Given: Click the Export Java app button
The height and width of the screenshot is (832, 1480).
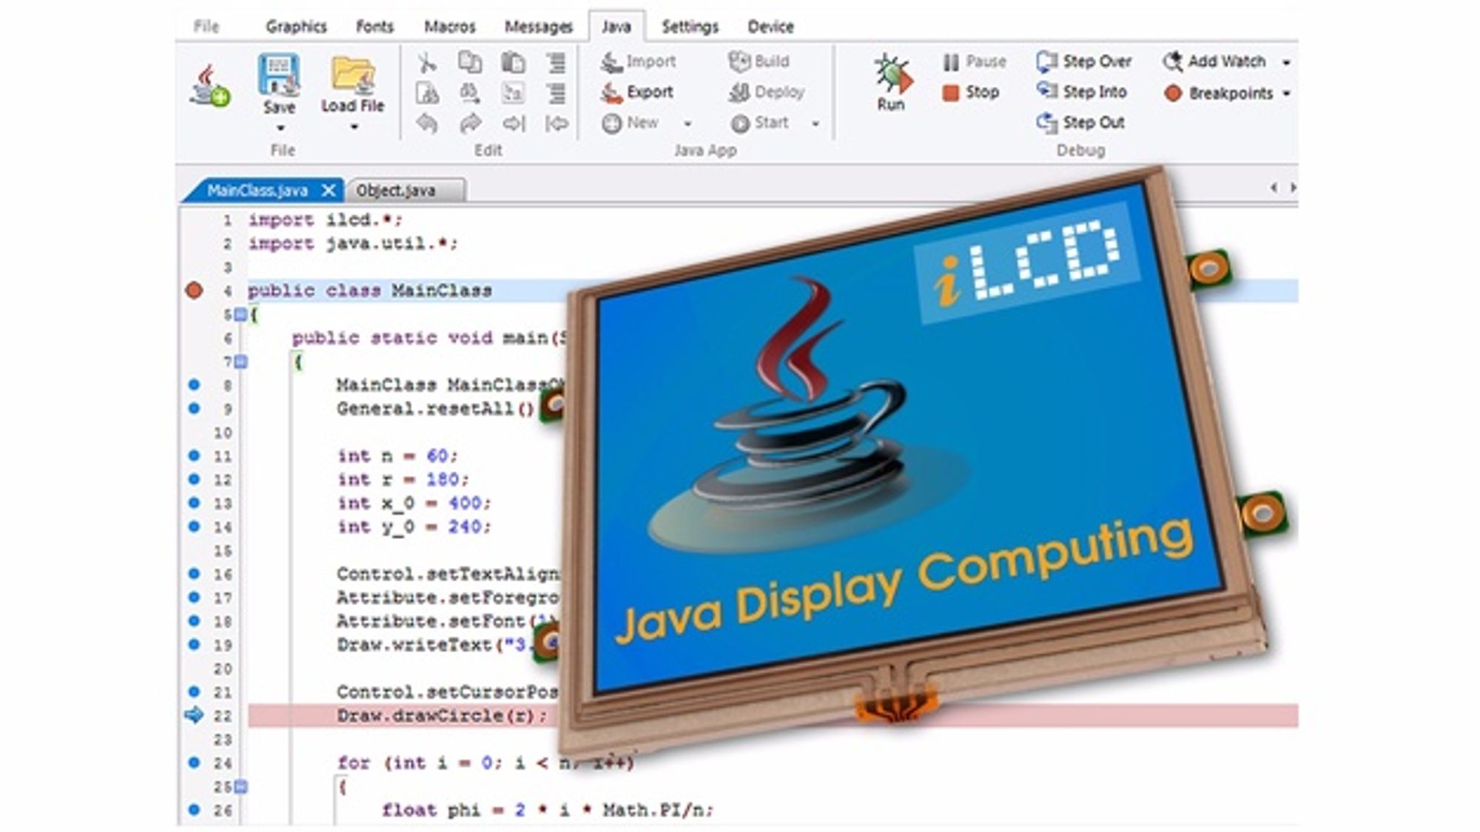Looking at the screenshot, I should 637,92.
